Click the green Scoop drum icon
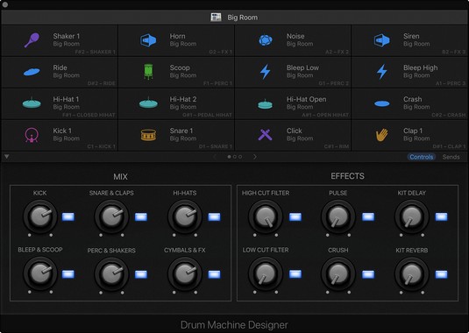 [x=148, y=72]
